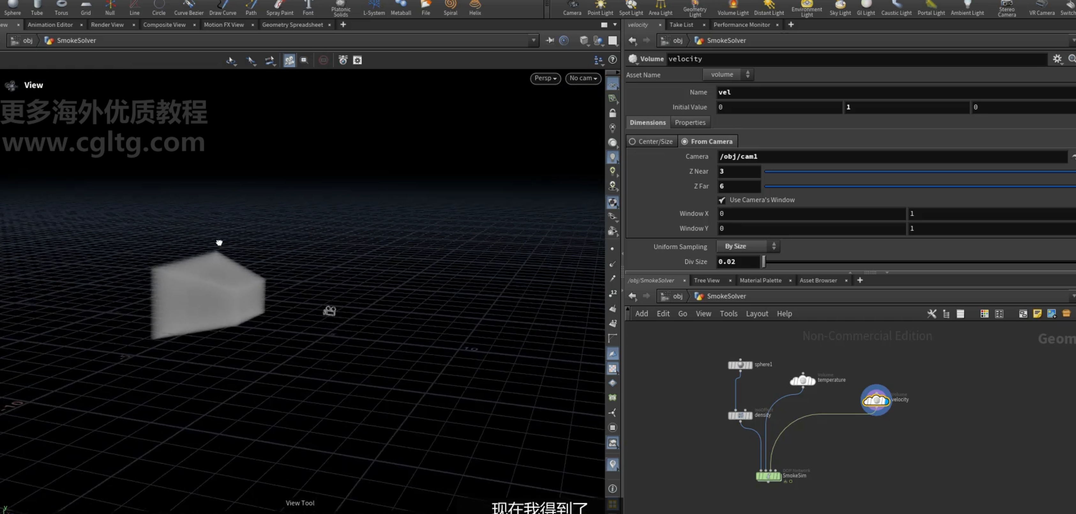Click the viewport help question icon
Viewport: 1076px width, 514px height.
(x=612, y=60)
